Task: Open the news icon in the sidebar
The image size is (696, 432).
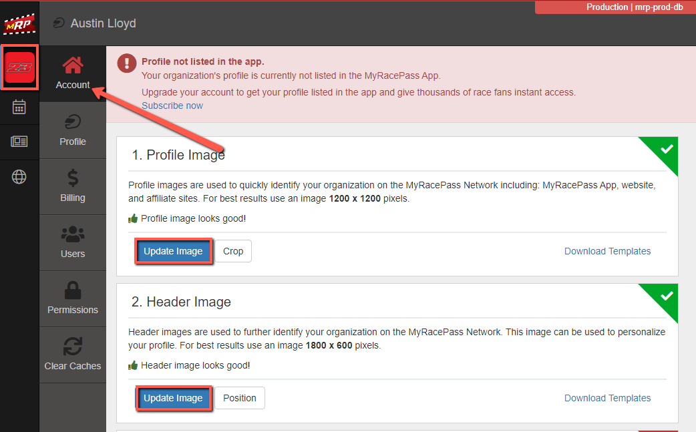Action: [19, 142]
